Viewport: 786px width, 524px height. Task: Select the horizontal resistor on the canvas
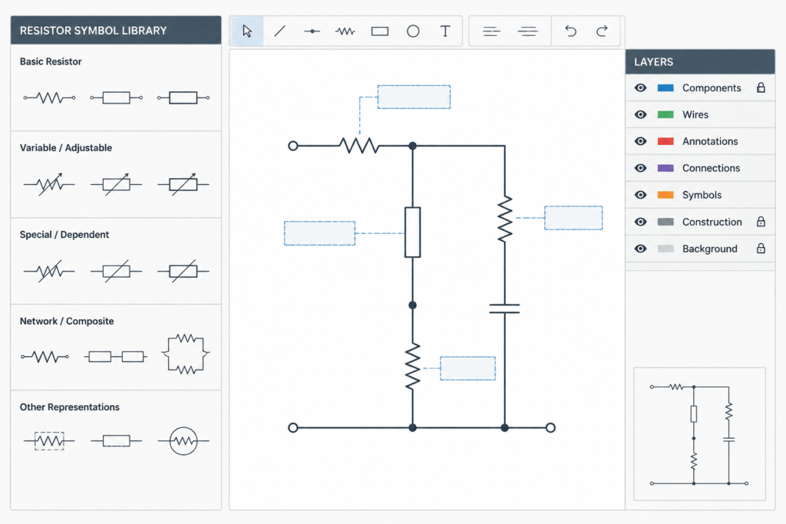[x=359, y=146]
